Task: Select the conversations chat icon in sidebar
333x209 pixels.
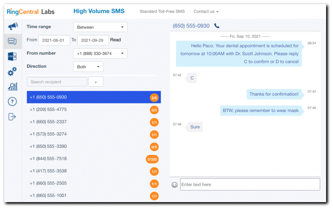Action: click(12, 41)
